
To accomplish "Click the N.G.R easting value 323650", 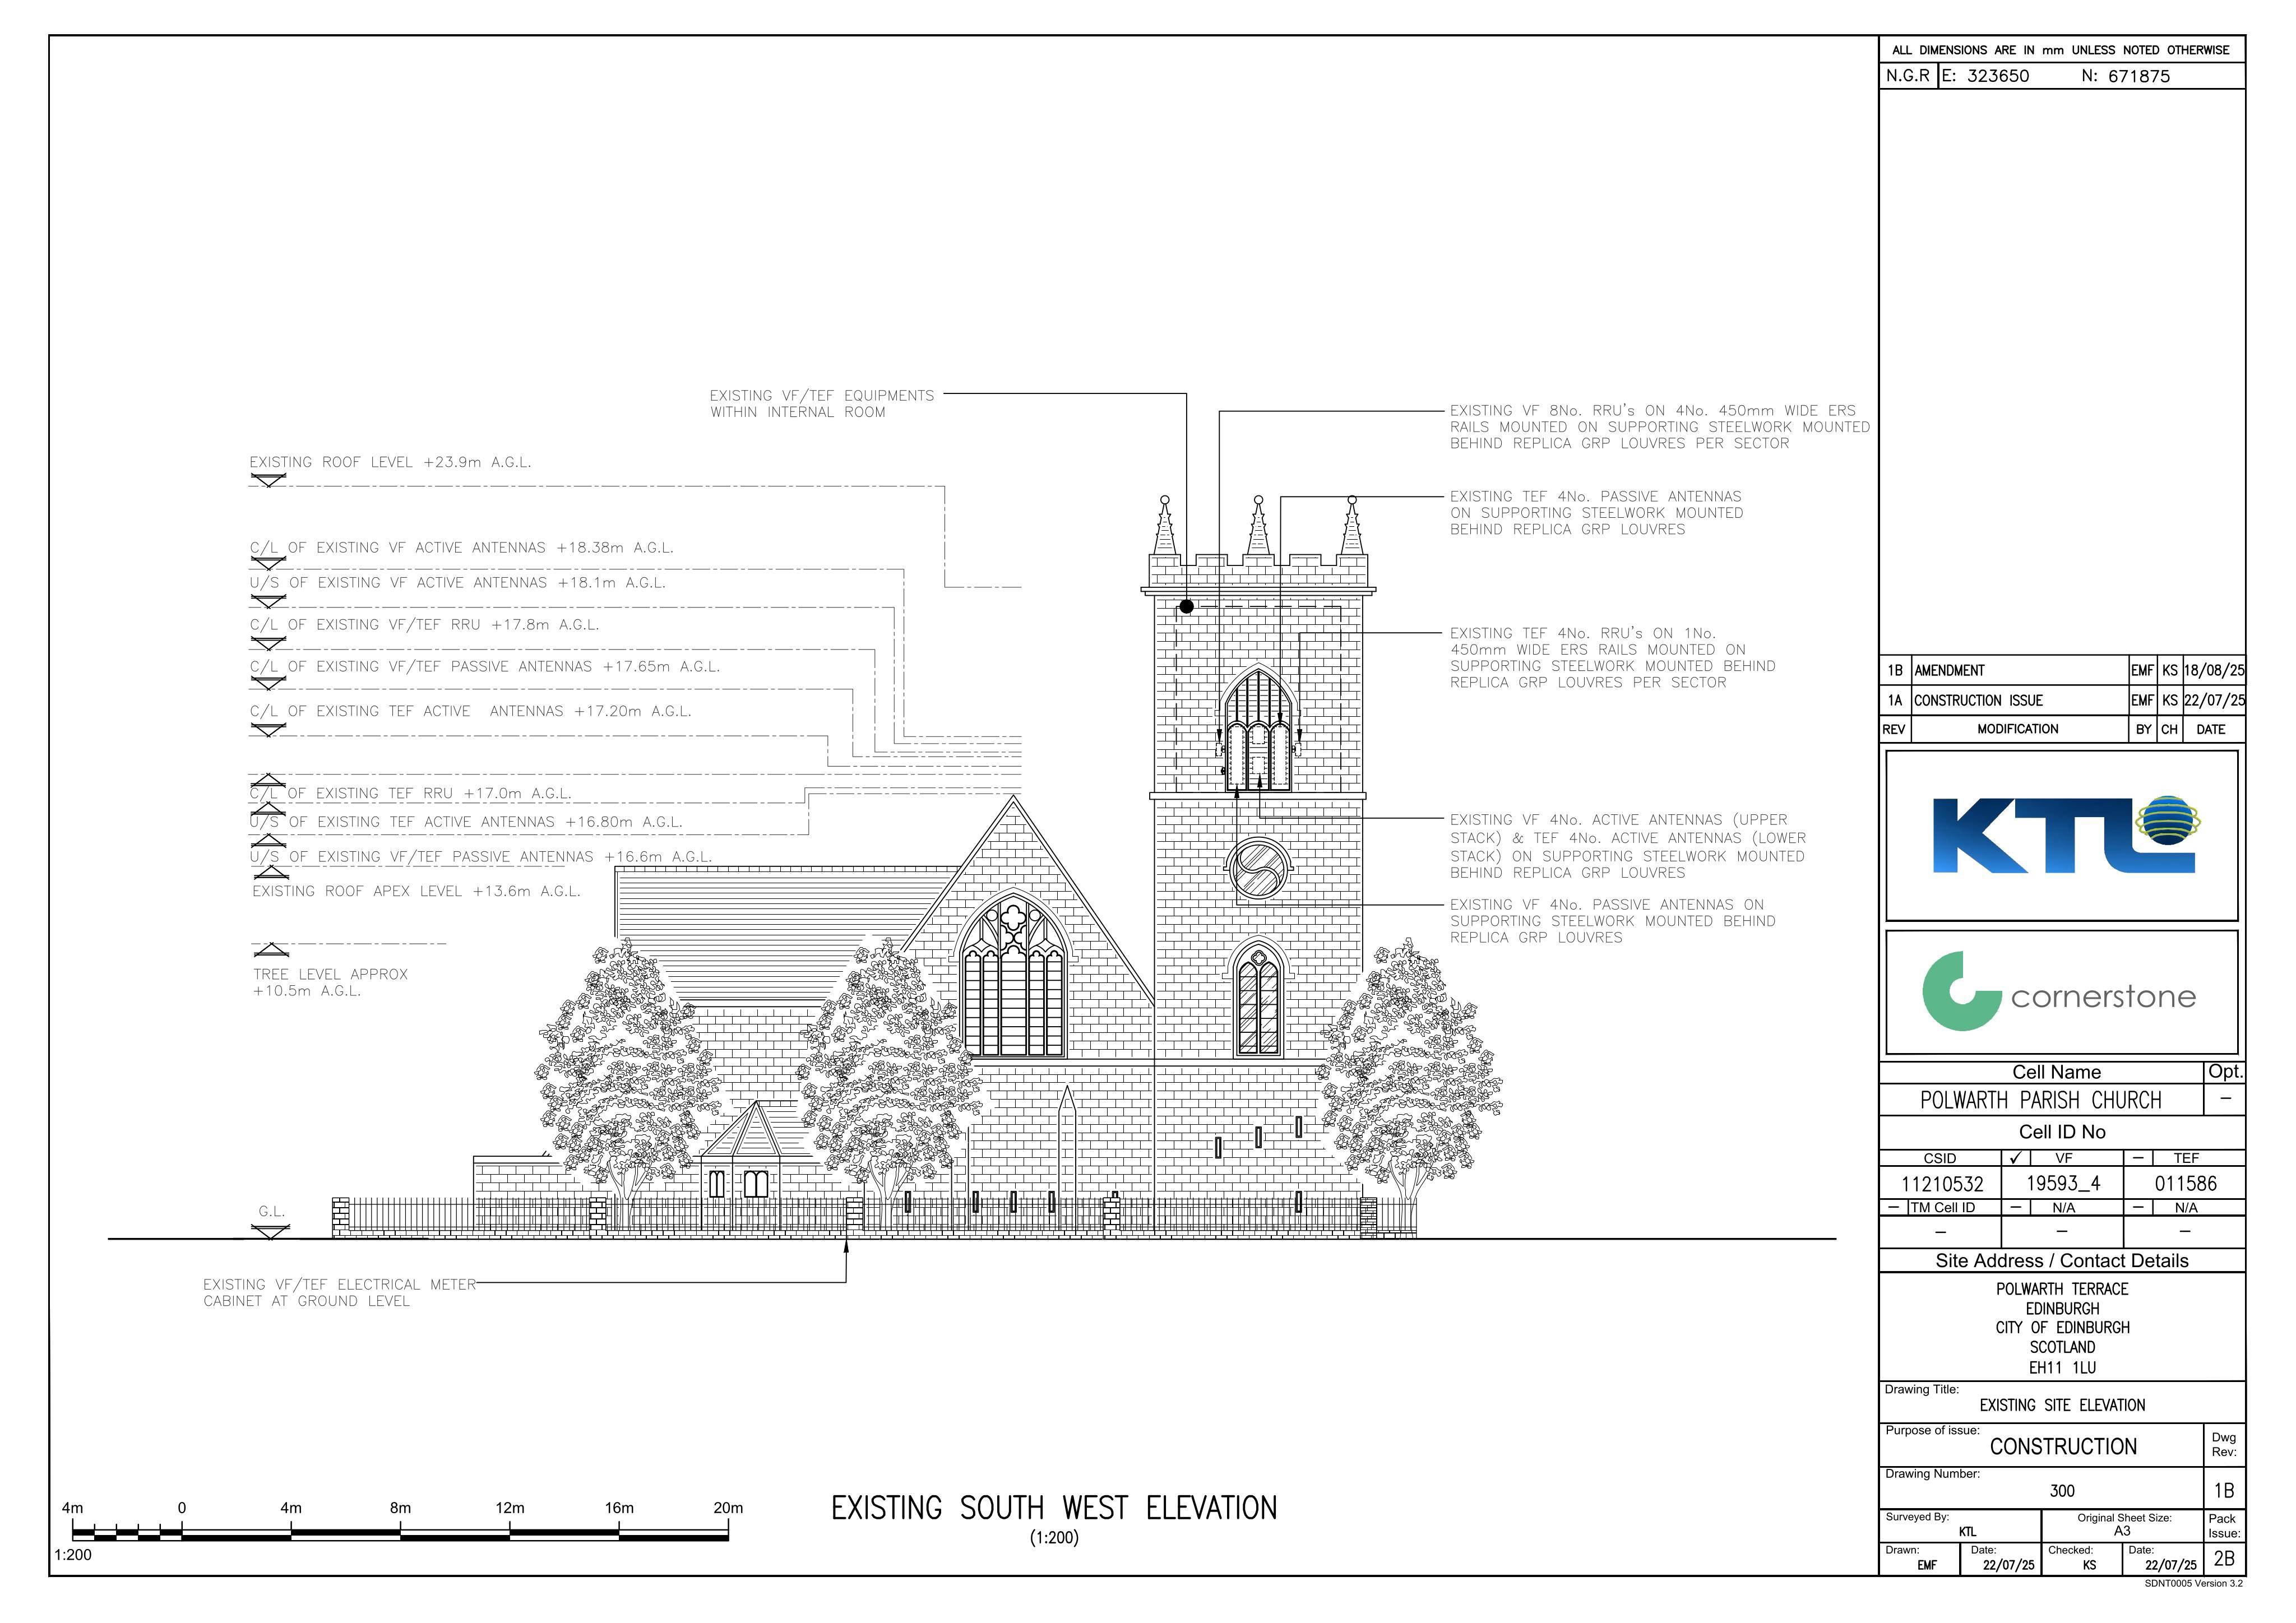I will click(x=1998, y=76).
